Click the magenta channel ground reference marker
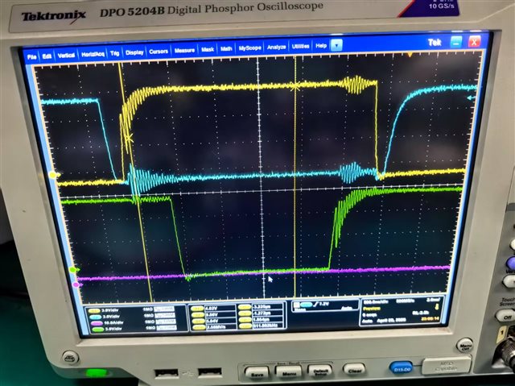This screenshot has height=386, width=515. [77, 284]
